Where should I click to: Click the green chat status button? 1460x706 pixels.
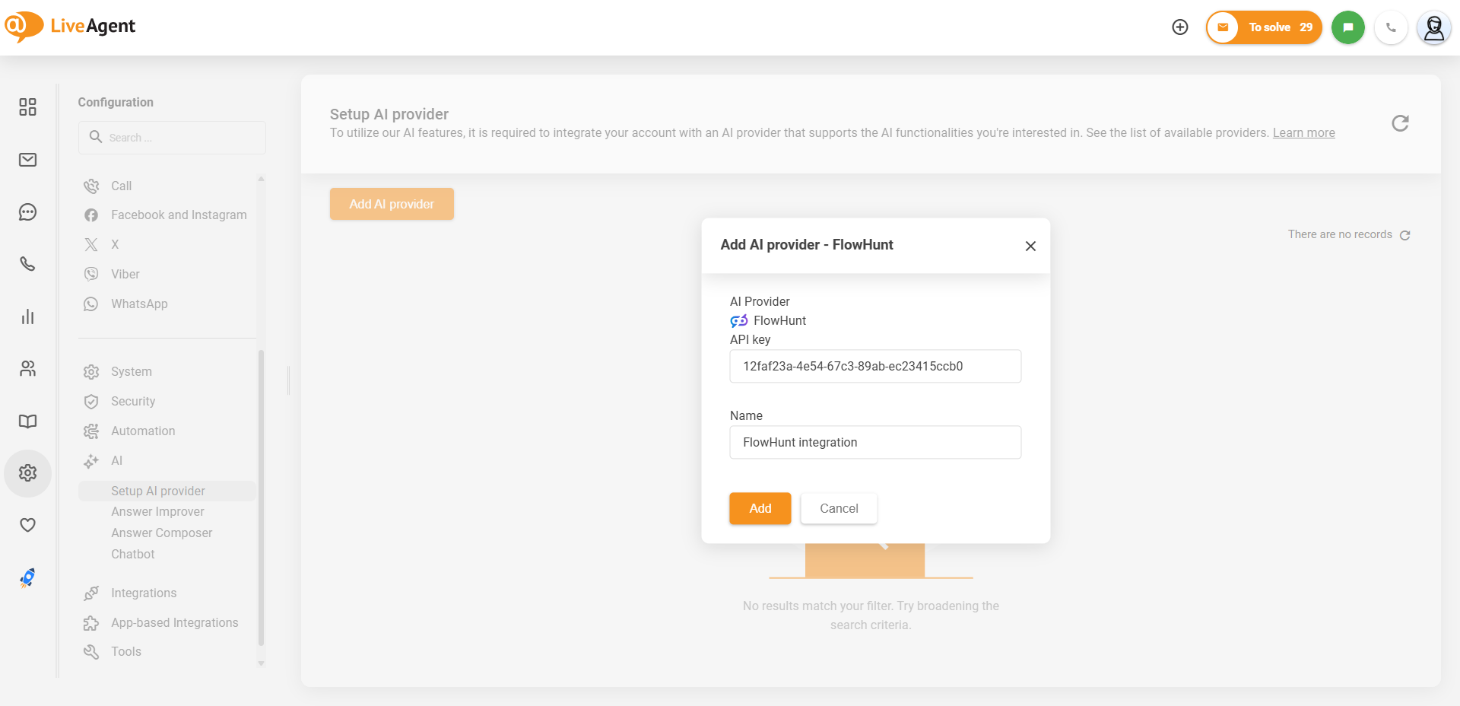(1347, 27)
